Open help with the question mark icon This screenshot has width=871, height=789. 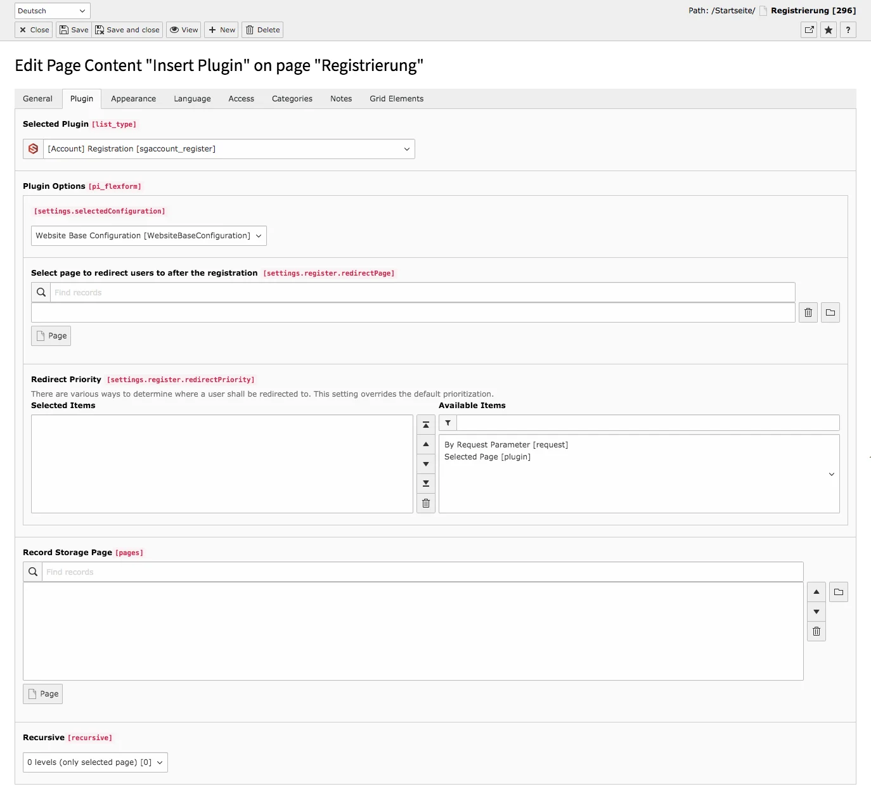[848, 29]
